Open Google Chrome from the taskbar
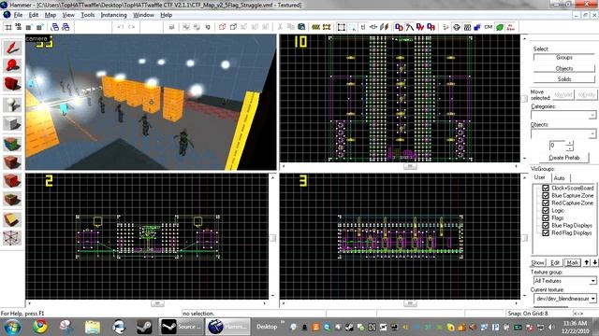This screenshot has height=336, width=599. [x=40, y=327]
